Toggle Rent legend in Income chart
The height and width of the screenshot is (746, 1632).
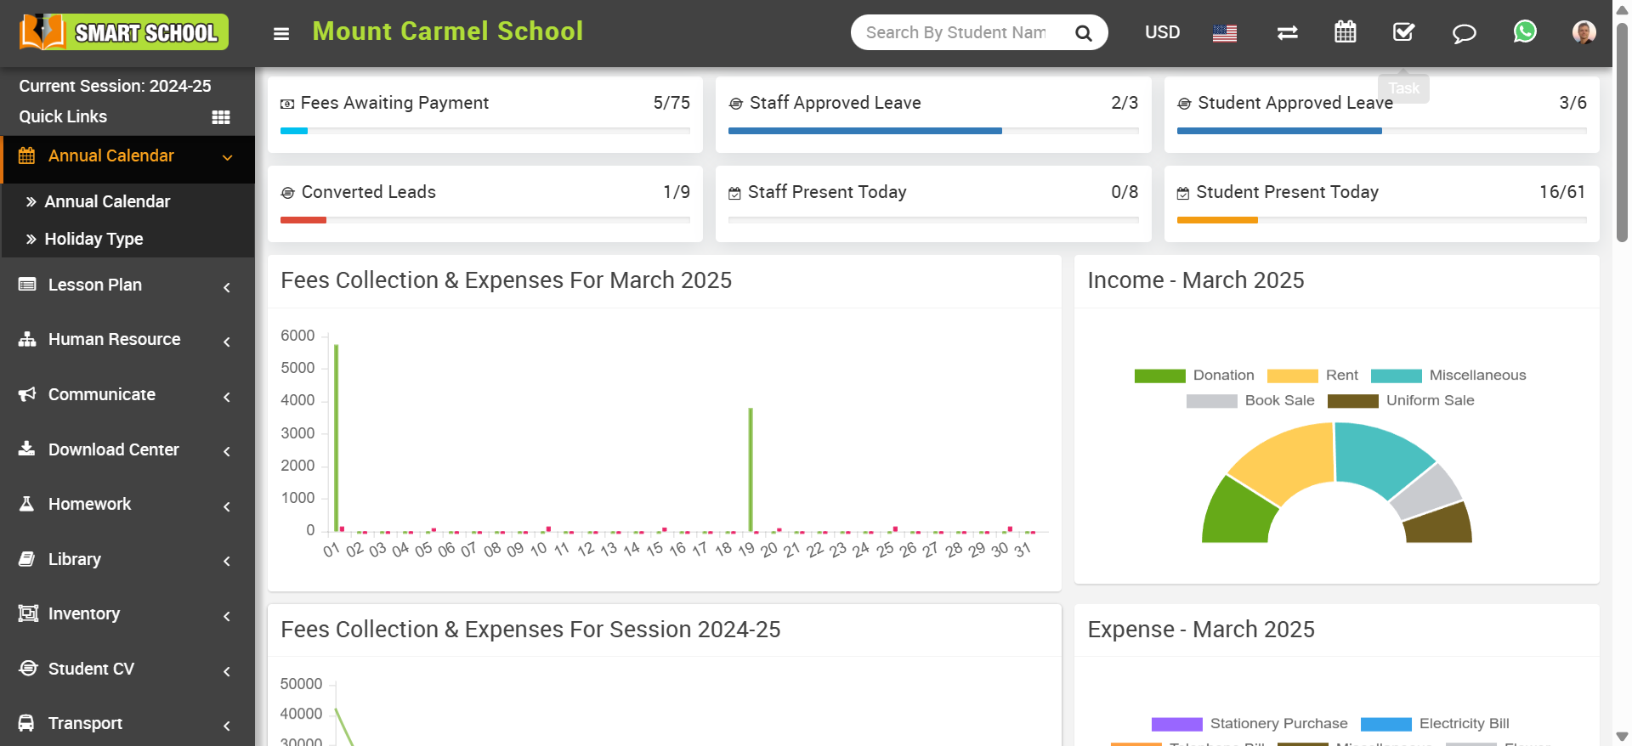(x=1312, y=376)
